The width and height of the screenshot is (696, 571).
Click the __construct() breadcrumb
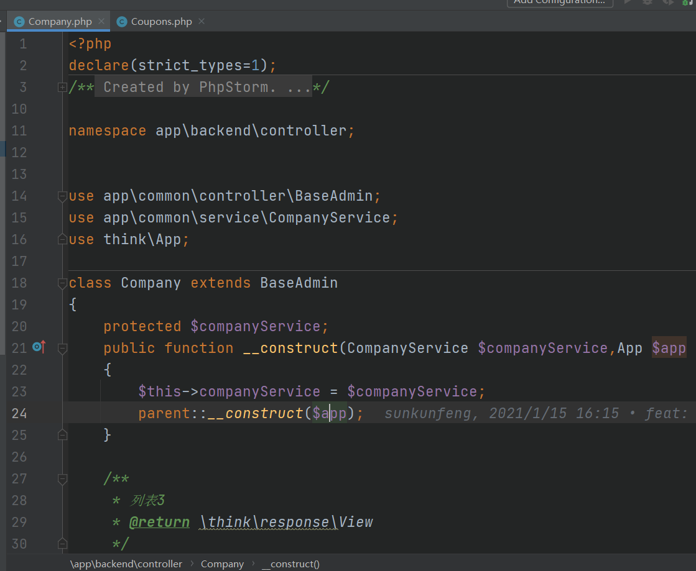[290, 564]
